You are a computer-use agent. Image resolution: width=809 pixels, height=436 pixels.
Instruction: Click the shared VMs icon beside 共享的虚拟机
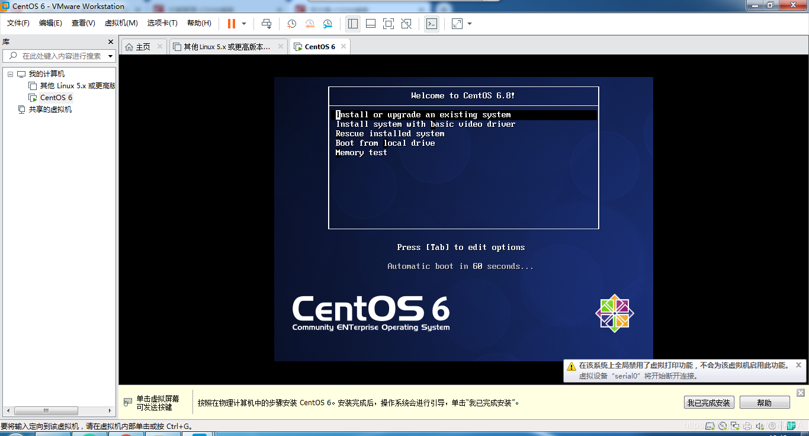[21, 110]
